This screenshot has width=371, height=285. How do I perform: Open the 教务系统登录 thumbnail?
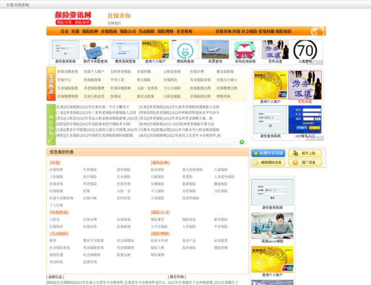(x=125, y=50)
